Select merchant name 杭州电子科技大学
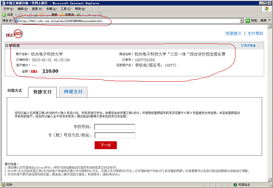 47,54
